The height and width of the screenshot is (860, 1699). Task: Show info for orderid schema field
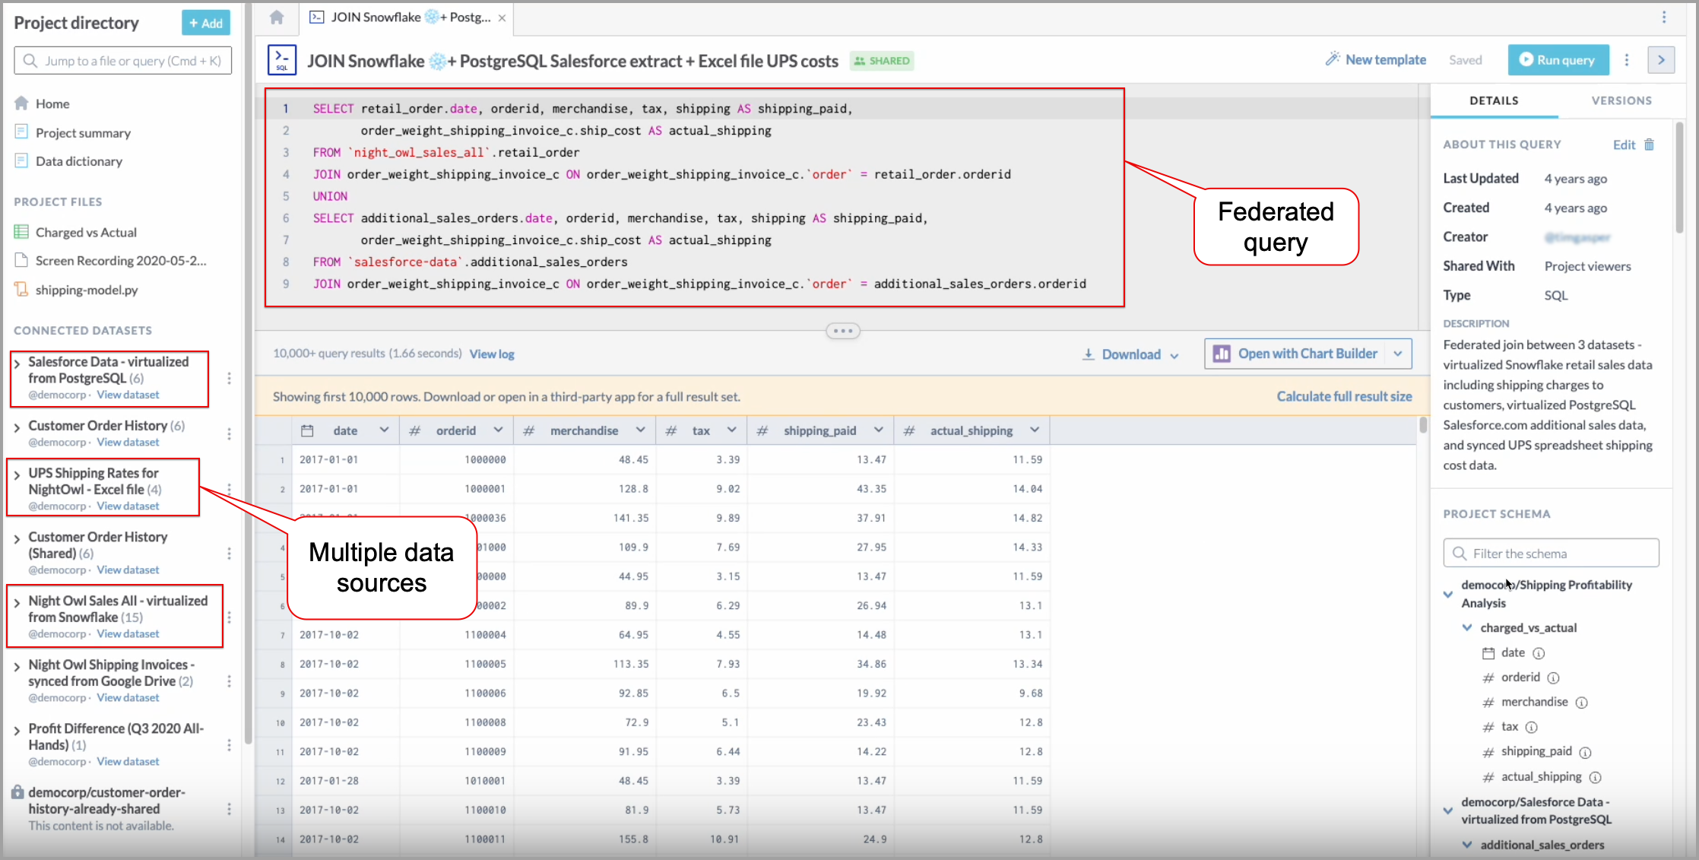coord(1554,678)
